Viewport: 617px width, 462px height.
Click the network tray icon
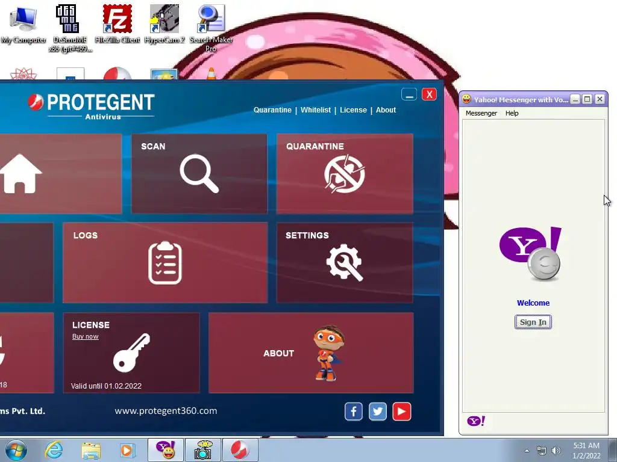542,451
